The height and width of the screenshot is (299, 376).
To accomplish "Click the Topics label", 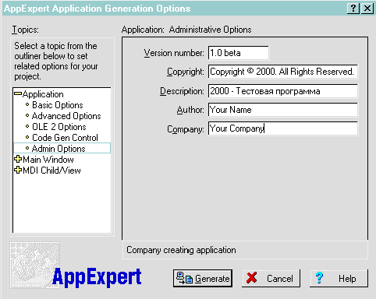I will (25, 30).
